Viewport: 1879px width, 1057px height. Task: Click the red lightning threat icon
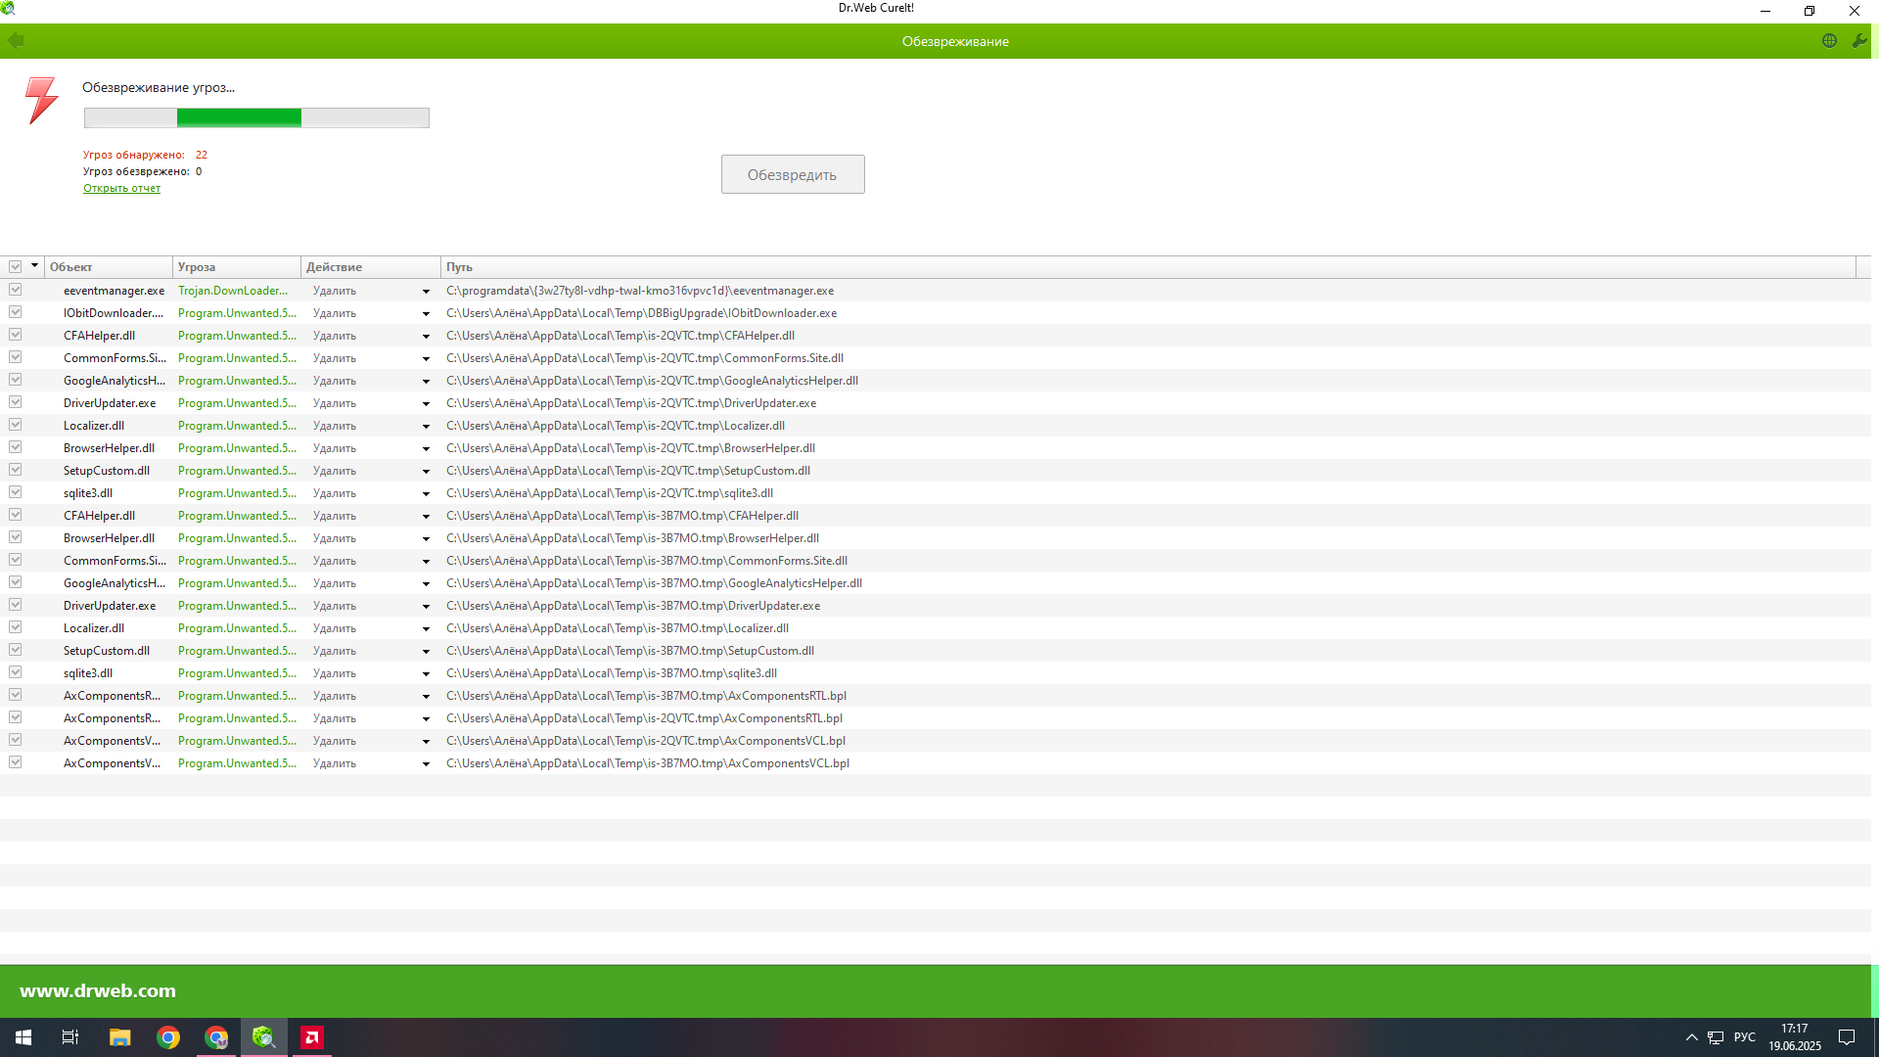[42, 100]
